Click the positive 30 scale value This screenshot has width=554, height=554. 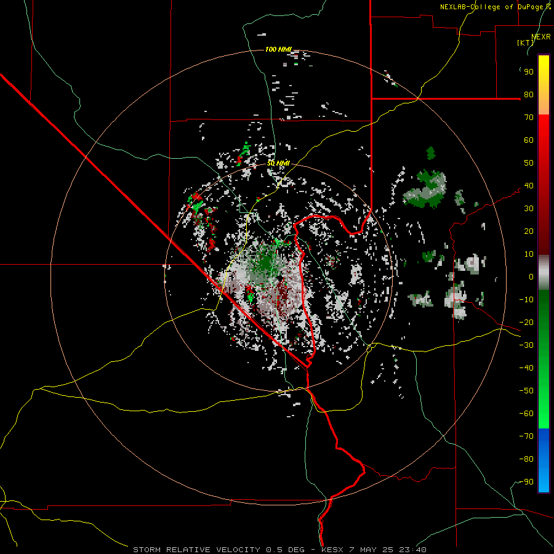[x=529, y=209]
